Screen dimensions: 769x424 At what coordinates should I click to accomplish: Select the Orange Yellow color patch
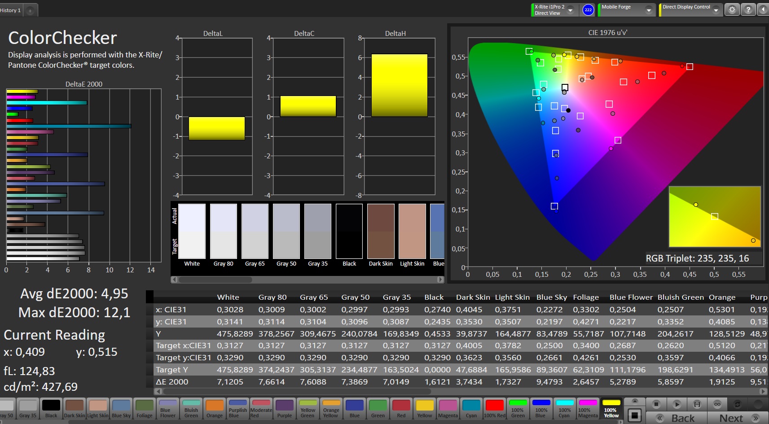coord(331,409)
